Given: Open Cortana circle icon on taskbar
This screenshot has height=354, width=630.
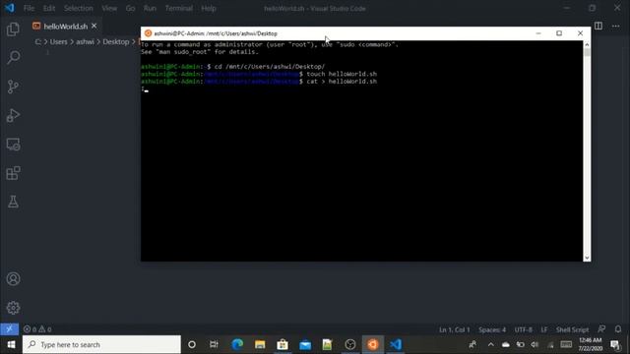Looking at the screenshot, I should point(192,345).
